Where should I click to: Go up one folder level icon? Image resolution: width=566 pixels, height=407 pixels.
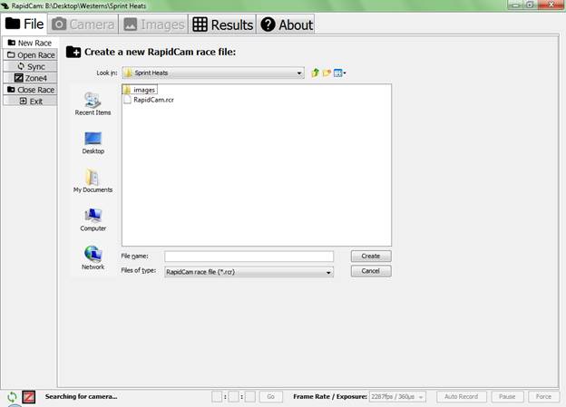click(315, 73)
